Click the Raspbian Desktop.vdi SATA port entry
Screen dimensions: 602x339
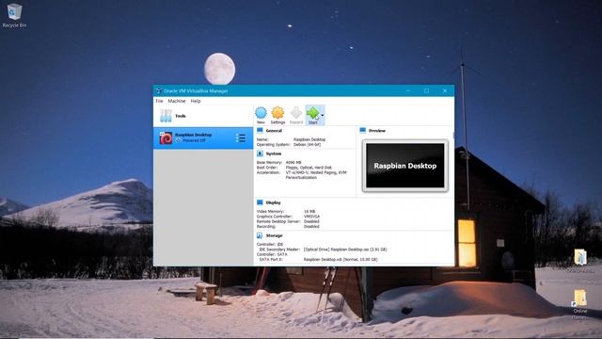(x=341, y=260)
